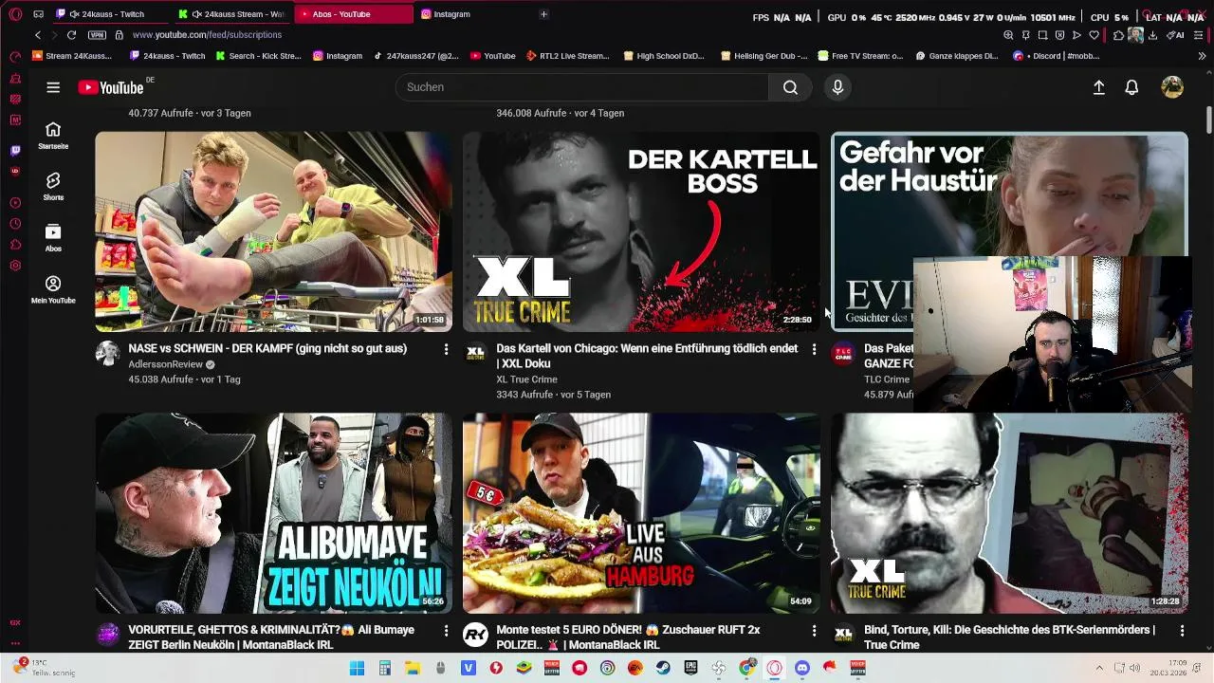This screenshot has width=1214, height=683.
Task: Open the High School DxD bookmark
Action: pos(663,56)
